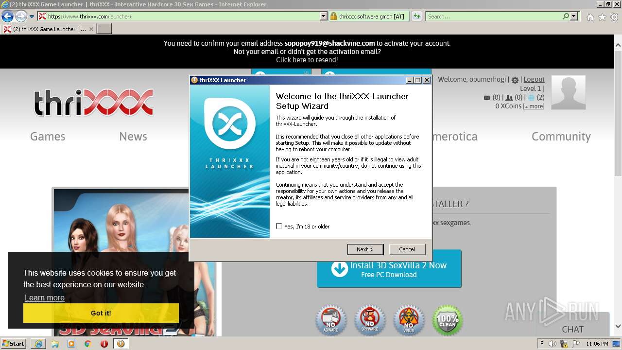Check the "Yes, I'm 18 or older" box

(279, 226)
